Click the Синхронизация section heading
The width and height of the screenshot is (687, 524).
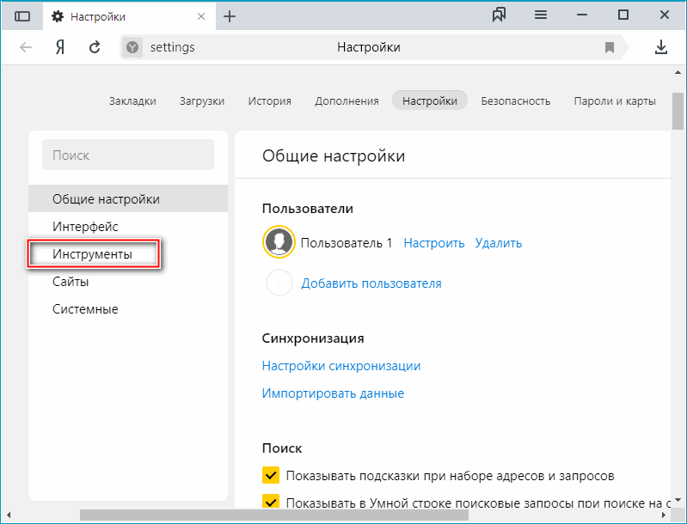coord(313,338)
